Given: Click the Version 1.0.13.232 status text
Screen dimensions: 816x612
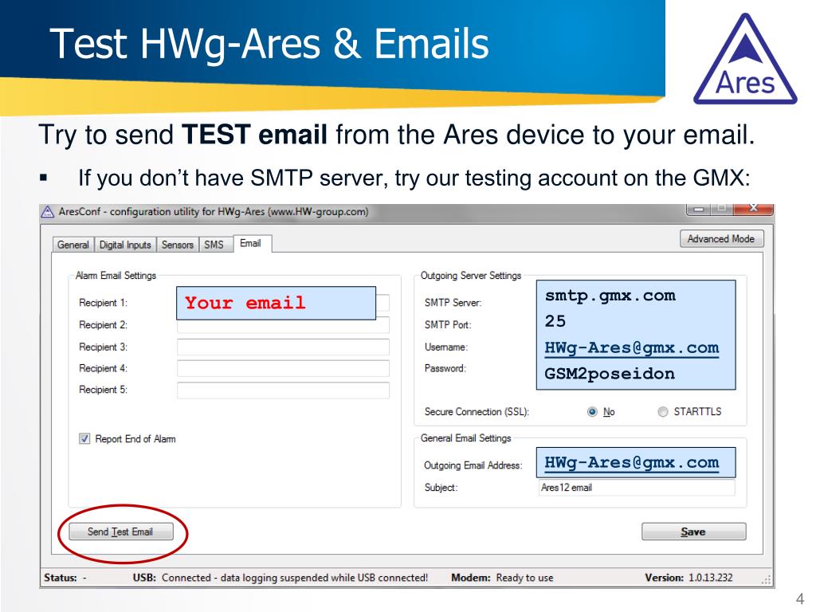Looking at the screenshot, I should pyautogui.click(x=688, y=578).
